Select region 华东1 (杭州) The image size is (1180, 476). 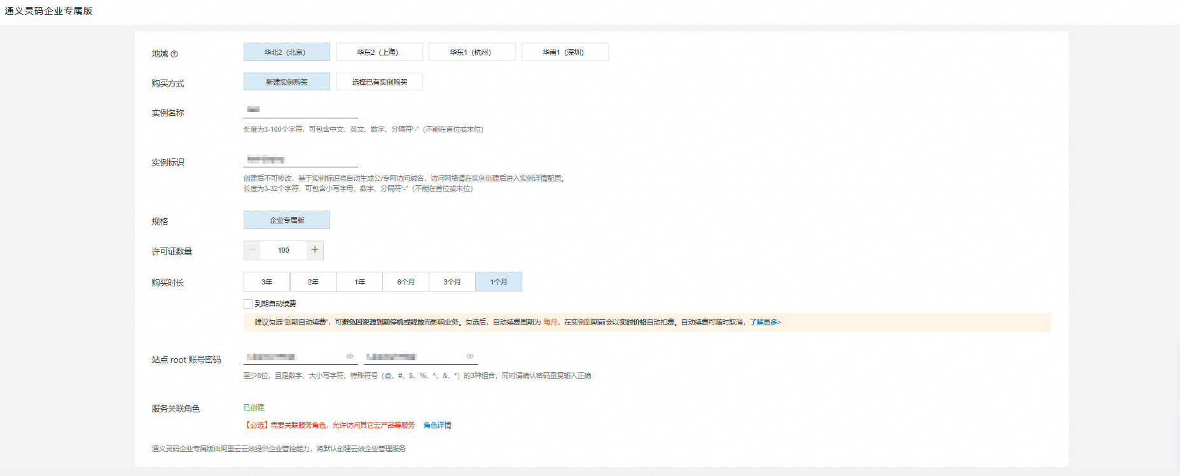click(x=472, y=52)
